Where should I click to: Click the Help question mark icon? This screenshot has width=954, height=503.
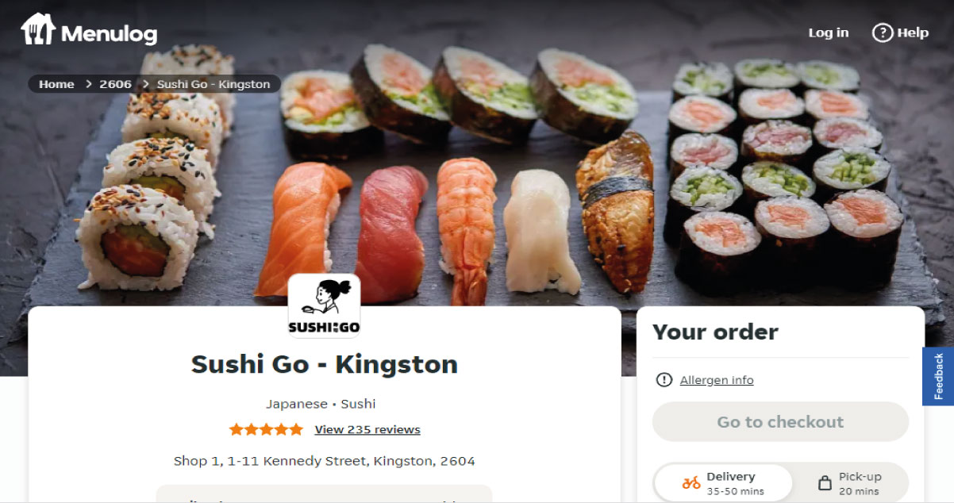pyautogui.click(x=882, y=33)
